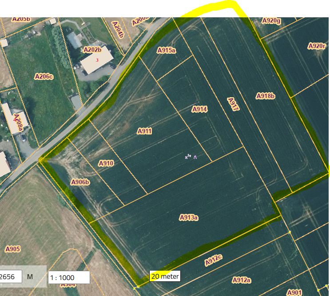This screenshot has height=296, width=330.
Task: Click the A906b parcel label
Action: (80, 182)
